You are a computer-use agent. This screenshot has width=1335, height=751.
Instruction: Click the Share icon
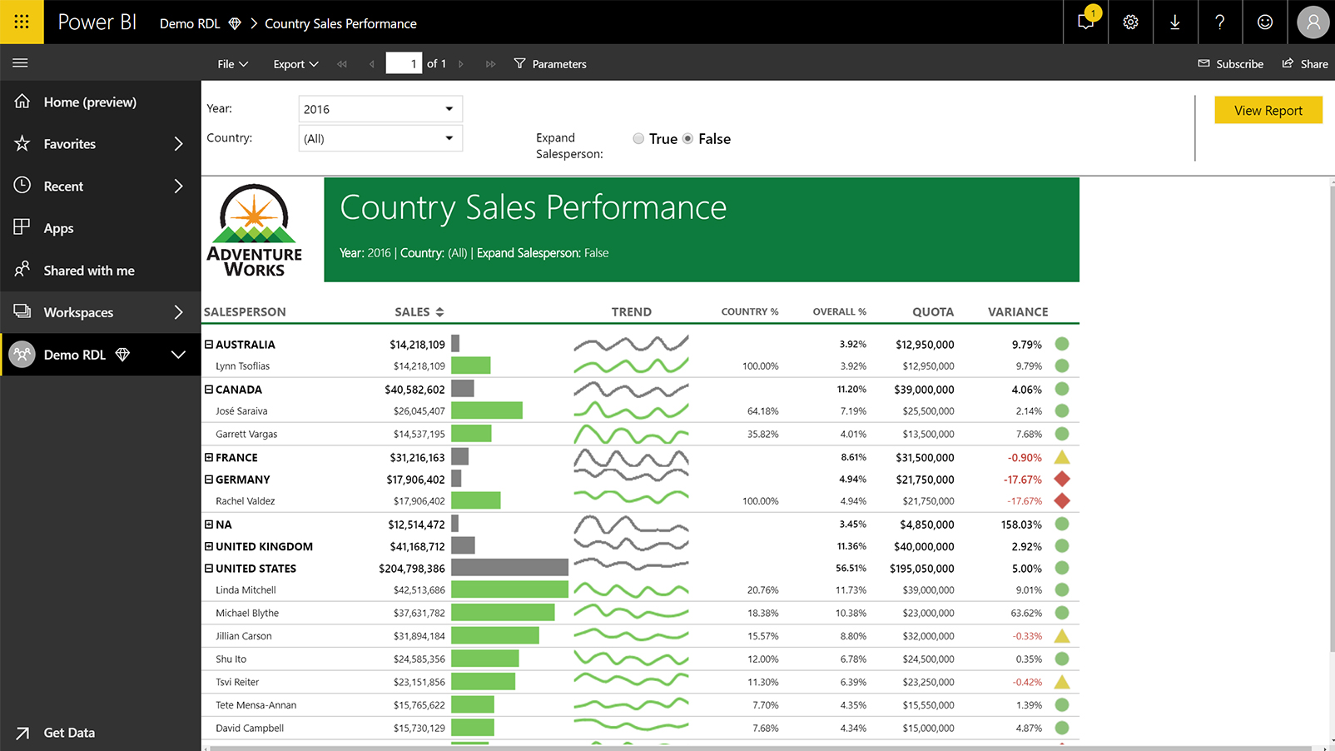[1304, 63]
